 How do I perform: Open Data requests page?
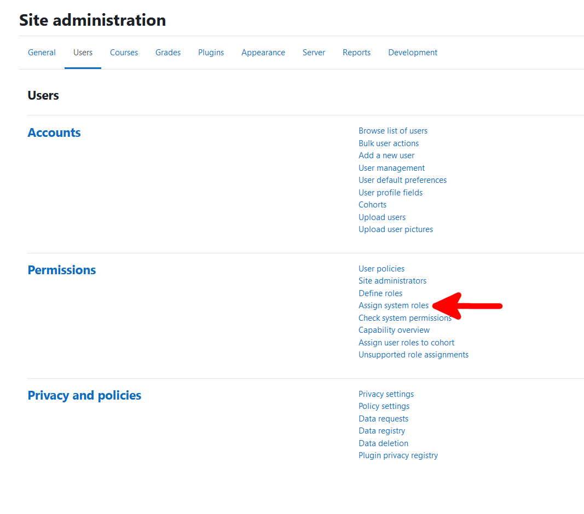point(383,418)
